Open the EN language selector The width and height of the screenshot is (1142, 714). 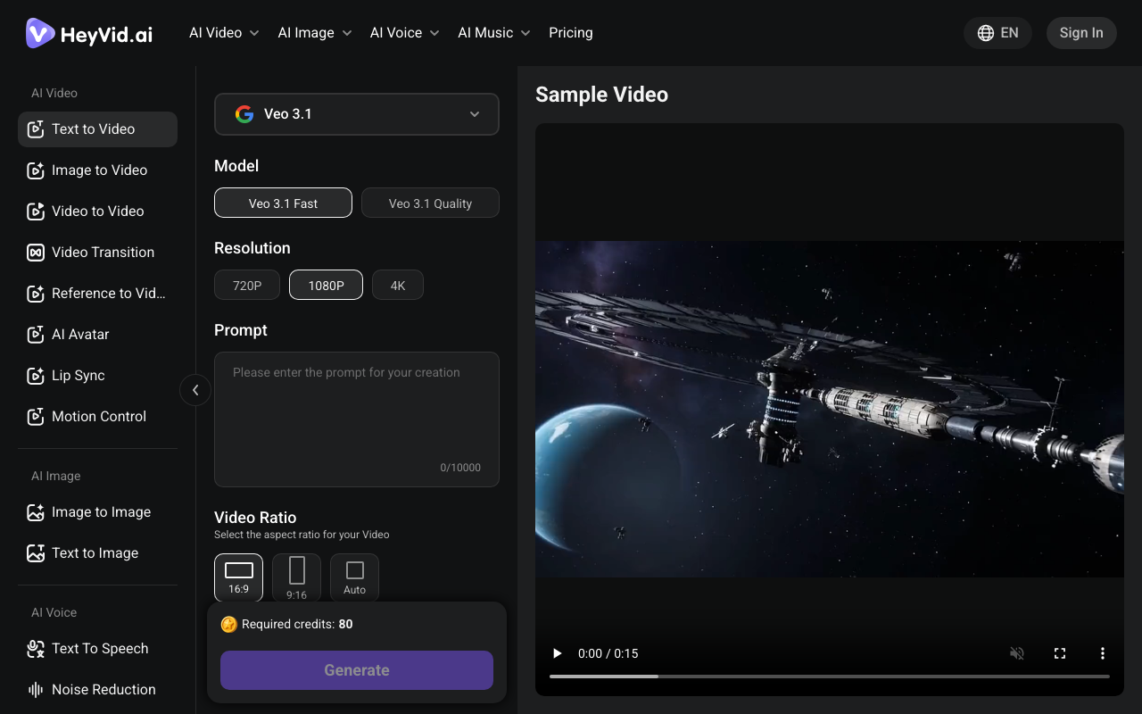(997, 33)
